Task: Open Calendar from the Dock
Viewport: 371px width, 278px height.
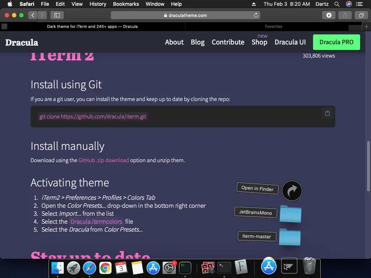Action: coord(121,268)
